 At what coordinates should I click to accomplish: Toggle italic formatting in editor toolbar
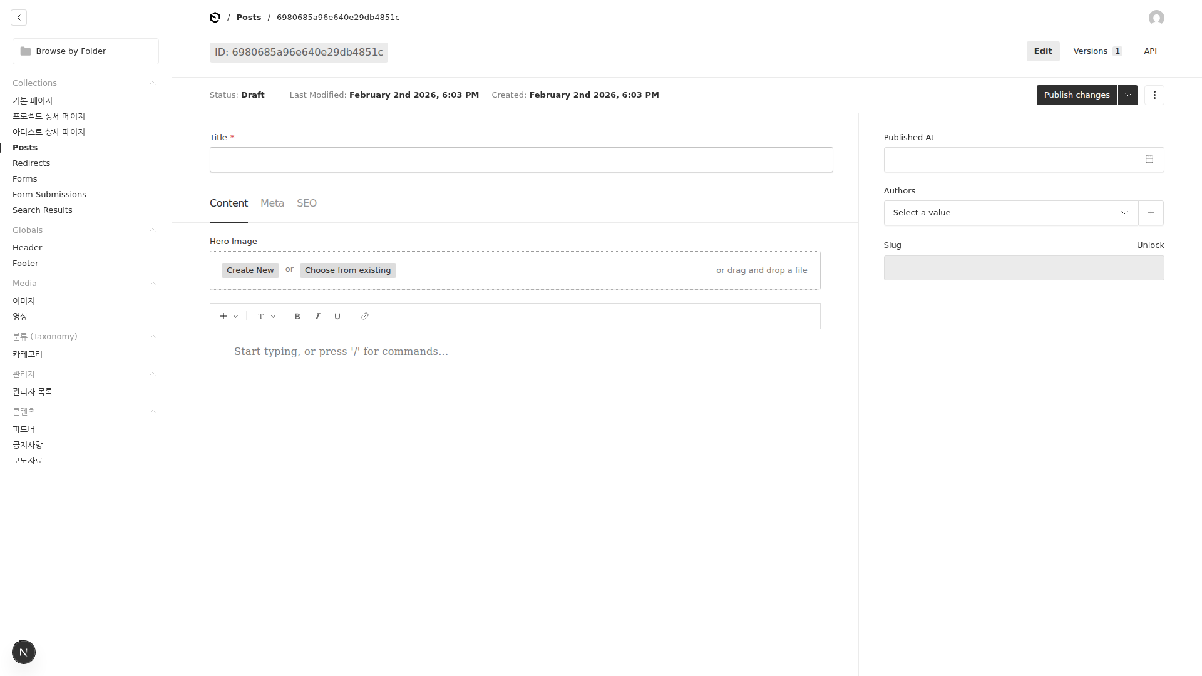click(x=317, y=317)
